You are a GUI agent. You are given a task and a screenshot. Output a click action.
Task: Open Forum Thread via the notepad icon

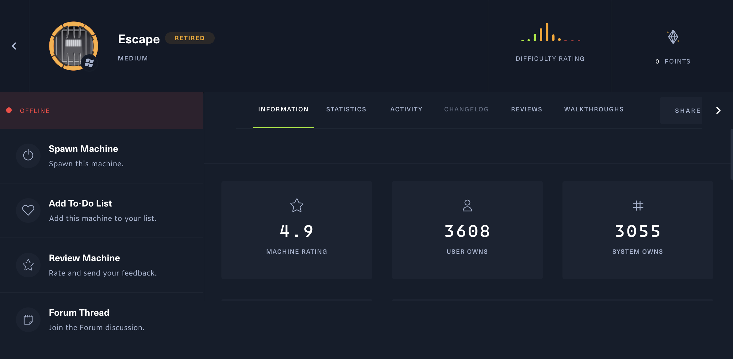28,319
